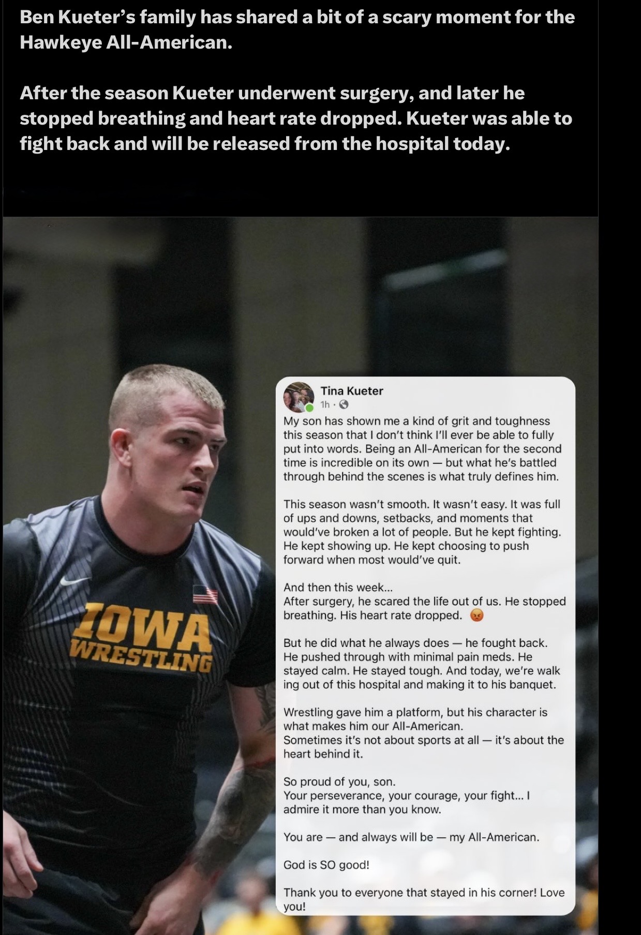Click the American flag patch on shirt
The image size is (641, 935).
205,594
